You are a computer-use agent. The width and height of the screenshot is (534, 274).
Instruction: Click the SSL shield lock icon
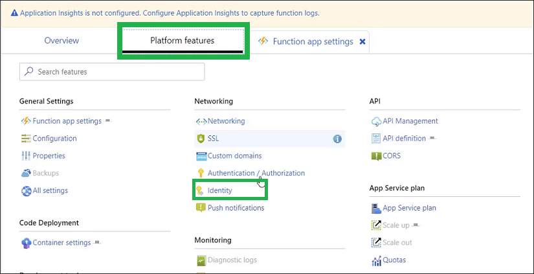tap(201, 139)
